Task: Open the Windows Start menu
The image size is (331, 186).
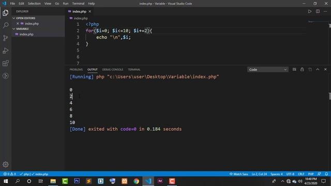Action: [x=6, y=181]
